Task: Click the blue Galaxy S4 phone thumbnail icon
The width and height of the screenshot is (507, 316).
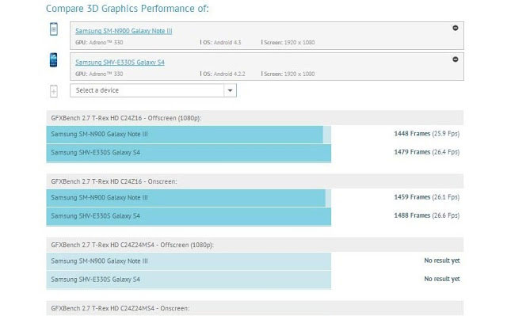Action: pos(54,60)
